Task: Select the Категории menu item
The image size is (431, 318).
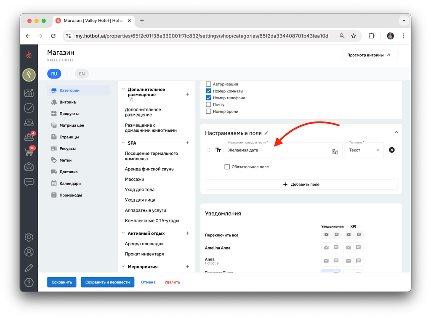Action: (79, 90)
